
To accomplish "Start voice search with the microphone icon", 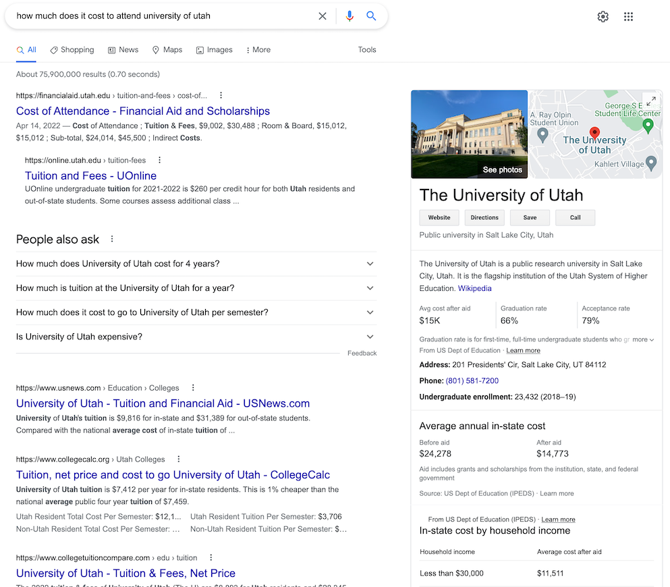I will click(x=350, y=16).
